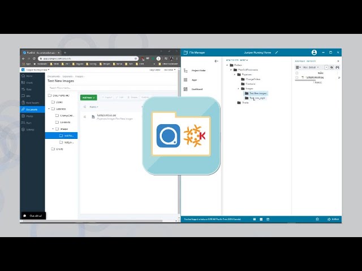Open the Chrome three-dot menu
The height and width of the screenshot is (271, 362).
tap(177, 59)
